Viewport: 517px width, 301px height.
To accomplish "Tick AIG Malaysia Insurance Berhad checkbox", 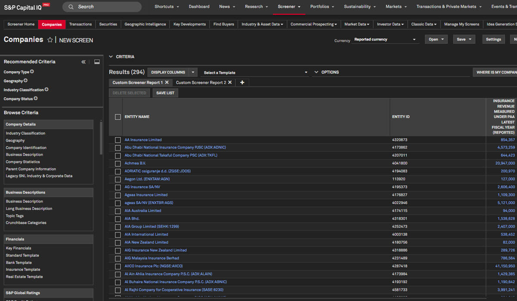I will click(118, 258).
